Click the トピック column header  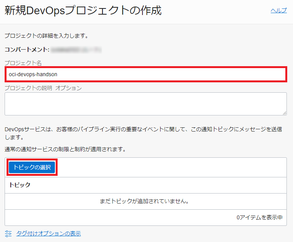(20, 185)
